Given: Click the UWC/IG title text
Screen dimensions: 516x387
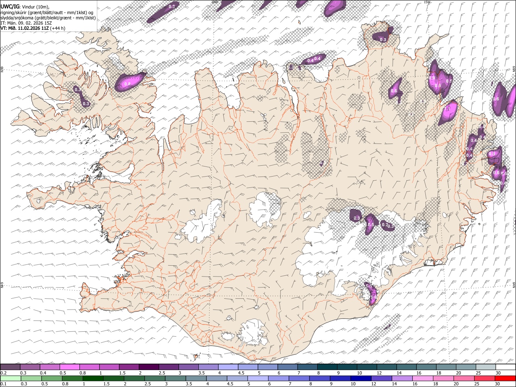Looking at the screenshot, I should point(9,6).
